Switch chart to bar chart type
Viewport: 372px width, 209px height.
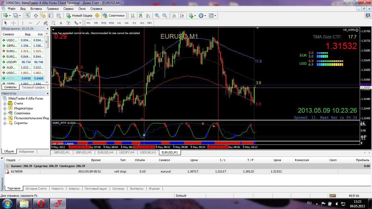(133, 16)
